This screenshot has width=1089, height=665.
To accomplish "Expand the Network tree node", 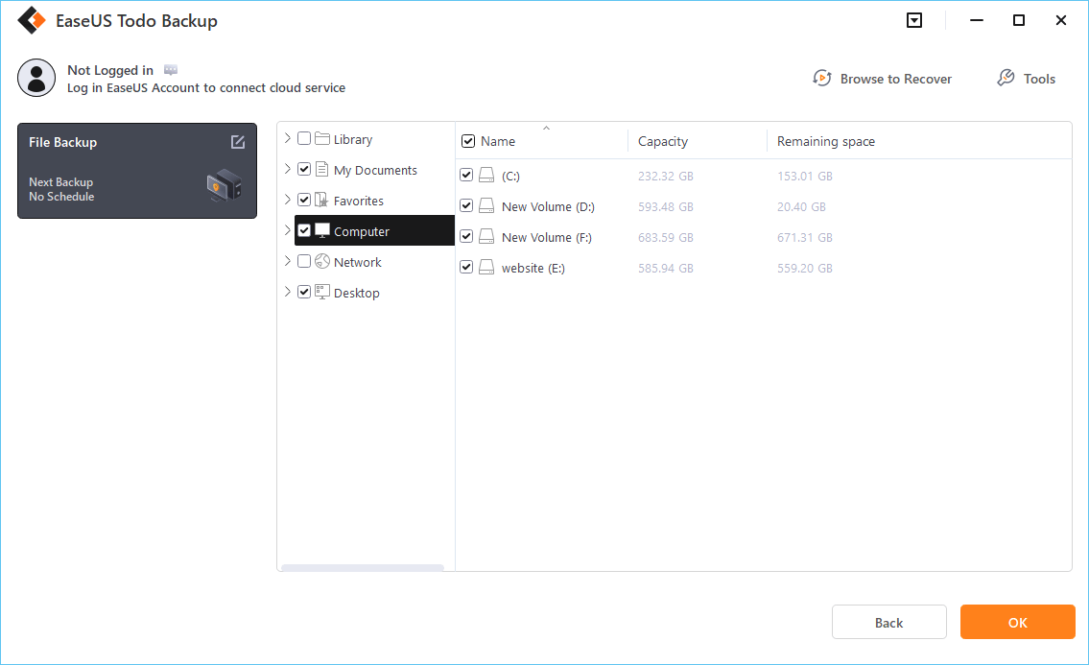I will point(288,261).
